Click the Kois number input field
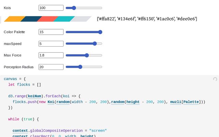Image resolution: width=219 pixels, height=137 pixels. (x=51, y=8)
